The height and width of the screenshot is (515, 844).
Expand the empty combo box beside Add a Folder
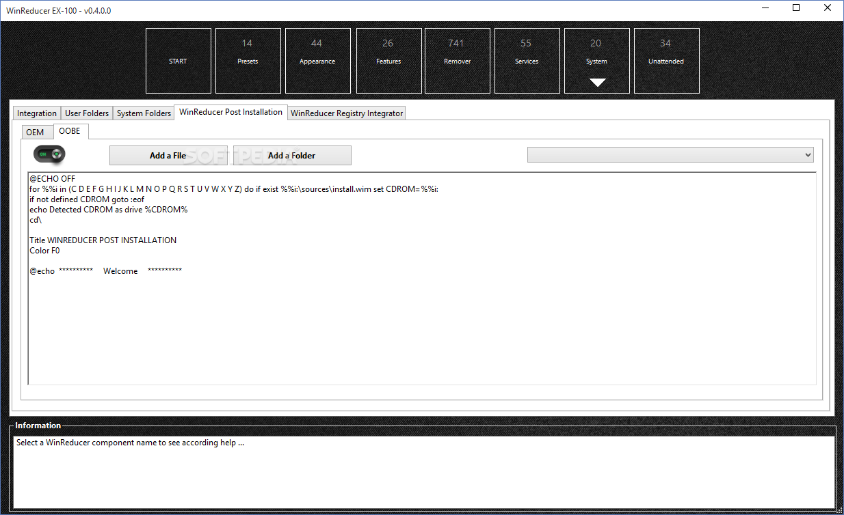(x=670, y=155)
